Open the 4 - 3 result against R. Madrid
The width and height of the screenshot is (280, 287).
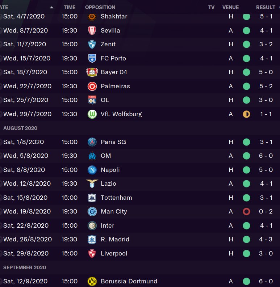point(266,240)
